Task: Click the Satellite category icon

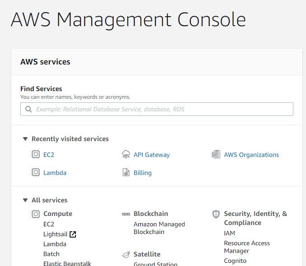Action: click(126, 254)
